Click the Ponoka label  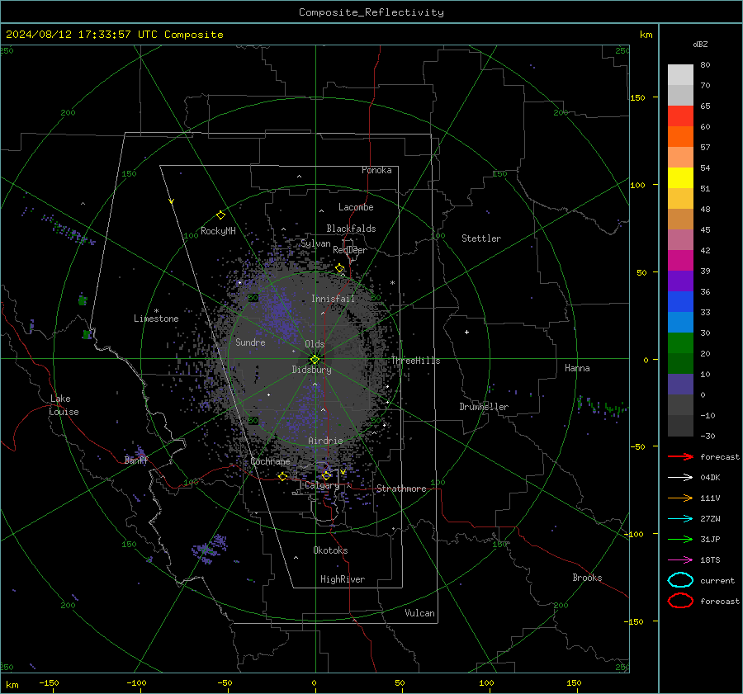(376, 170)
